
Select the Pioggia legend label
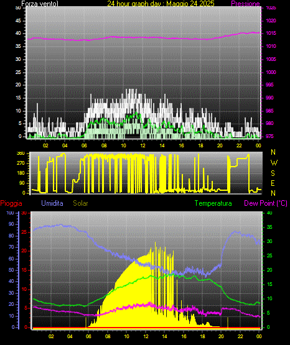[11, 203]
